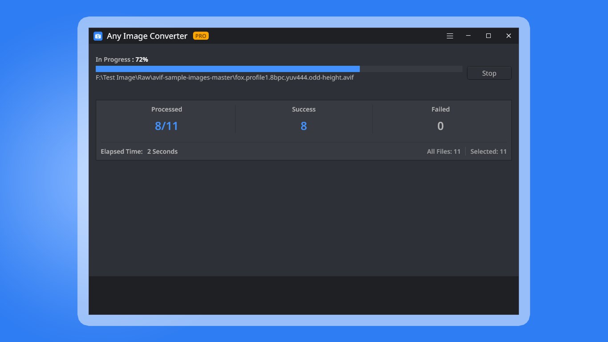Screen dimensions: 608x342
Task: Click the conversion progress bar
Action: pos(279,69)
